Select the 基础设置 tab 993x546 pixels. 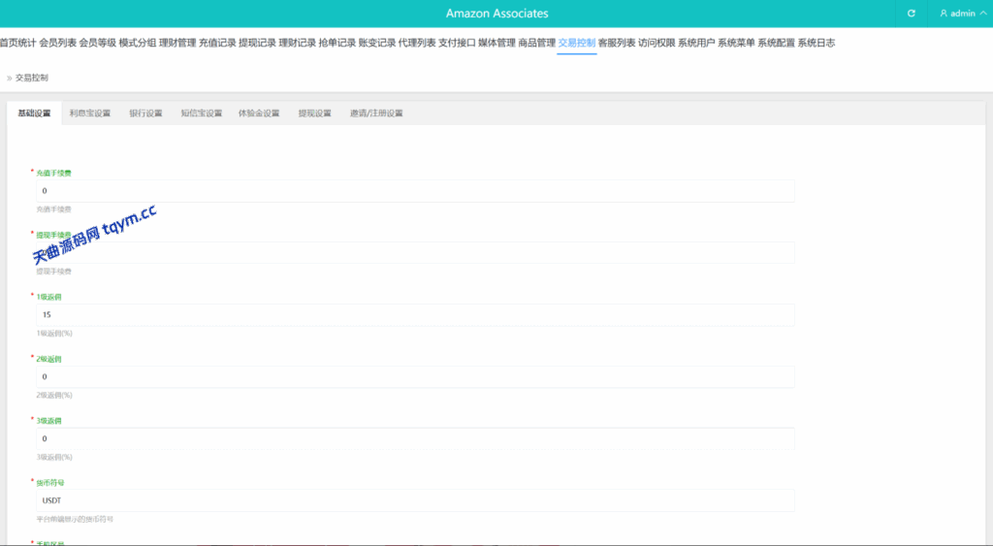pos(34,112)
